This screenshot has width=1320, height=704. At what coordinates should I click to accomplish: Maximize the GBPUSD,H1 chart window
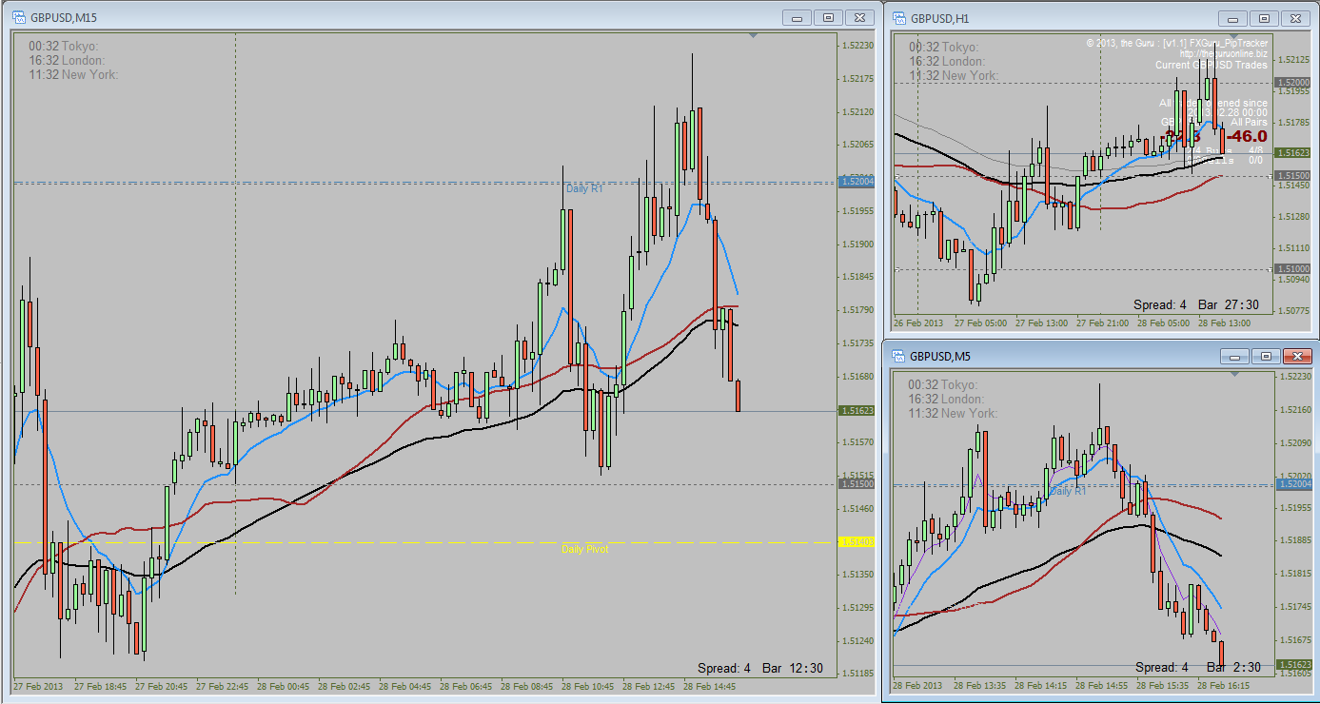1265,18
